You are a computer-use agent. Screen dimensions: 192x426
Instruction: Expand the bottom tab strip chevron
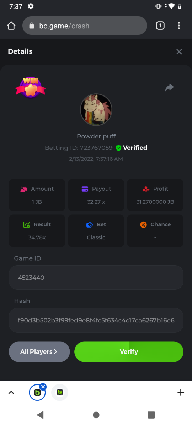(x=11, y=393)
